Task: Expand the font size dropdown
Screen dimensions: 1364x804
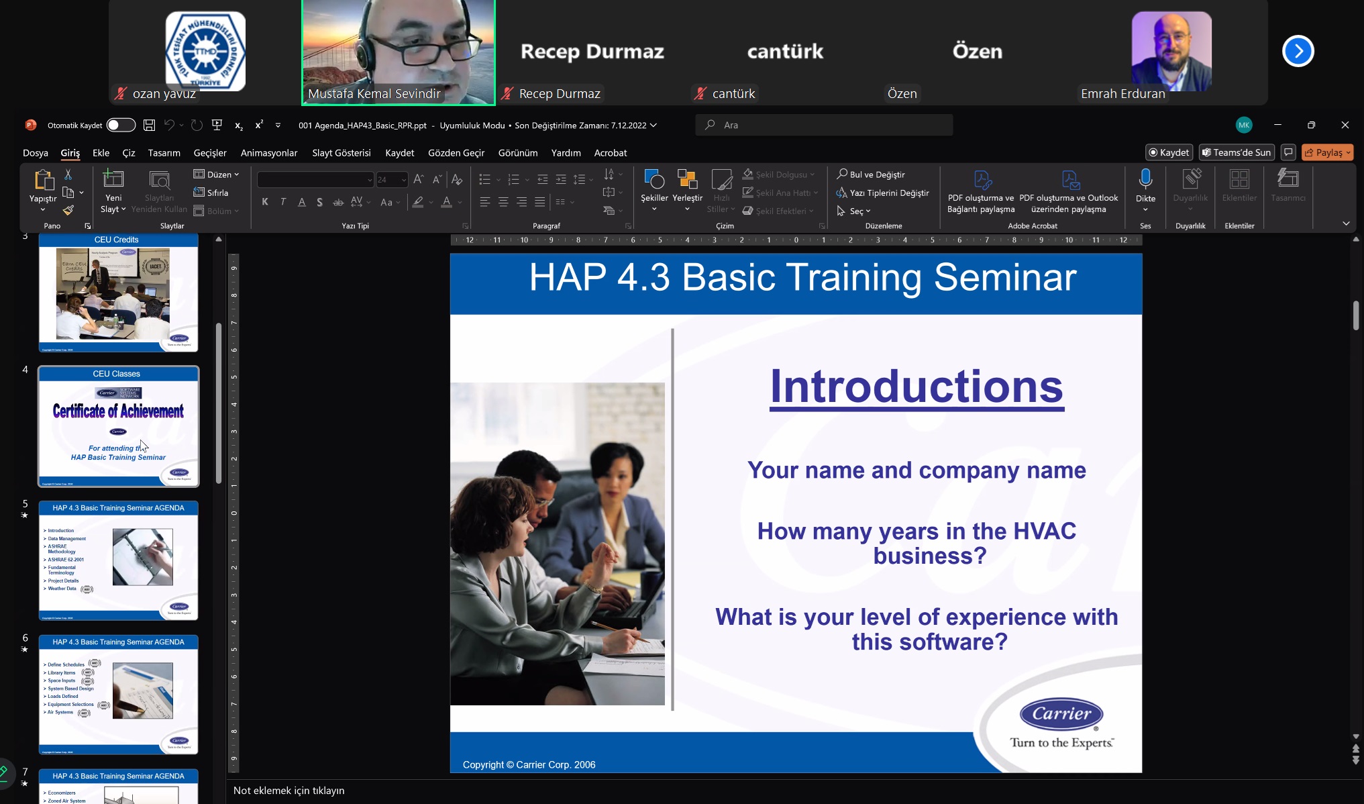Action: (403, 180)
